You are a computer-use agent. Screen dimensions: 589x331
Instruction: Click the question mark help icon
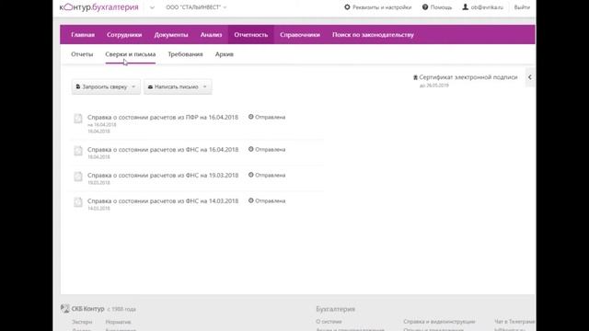coord(425,7)
